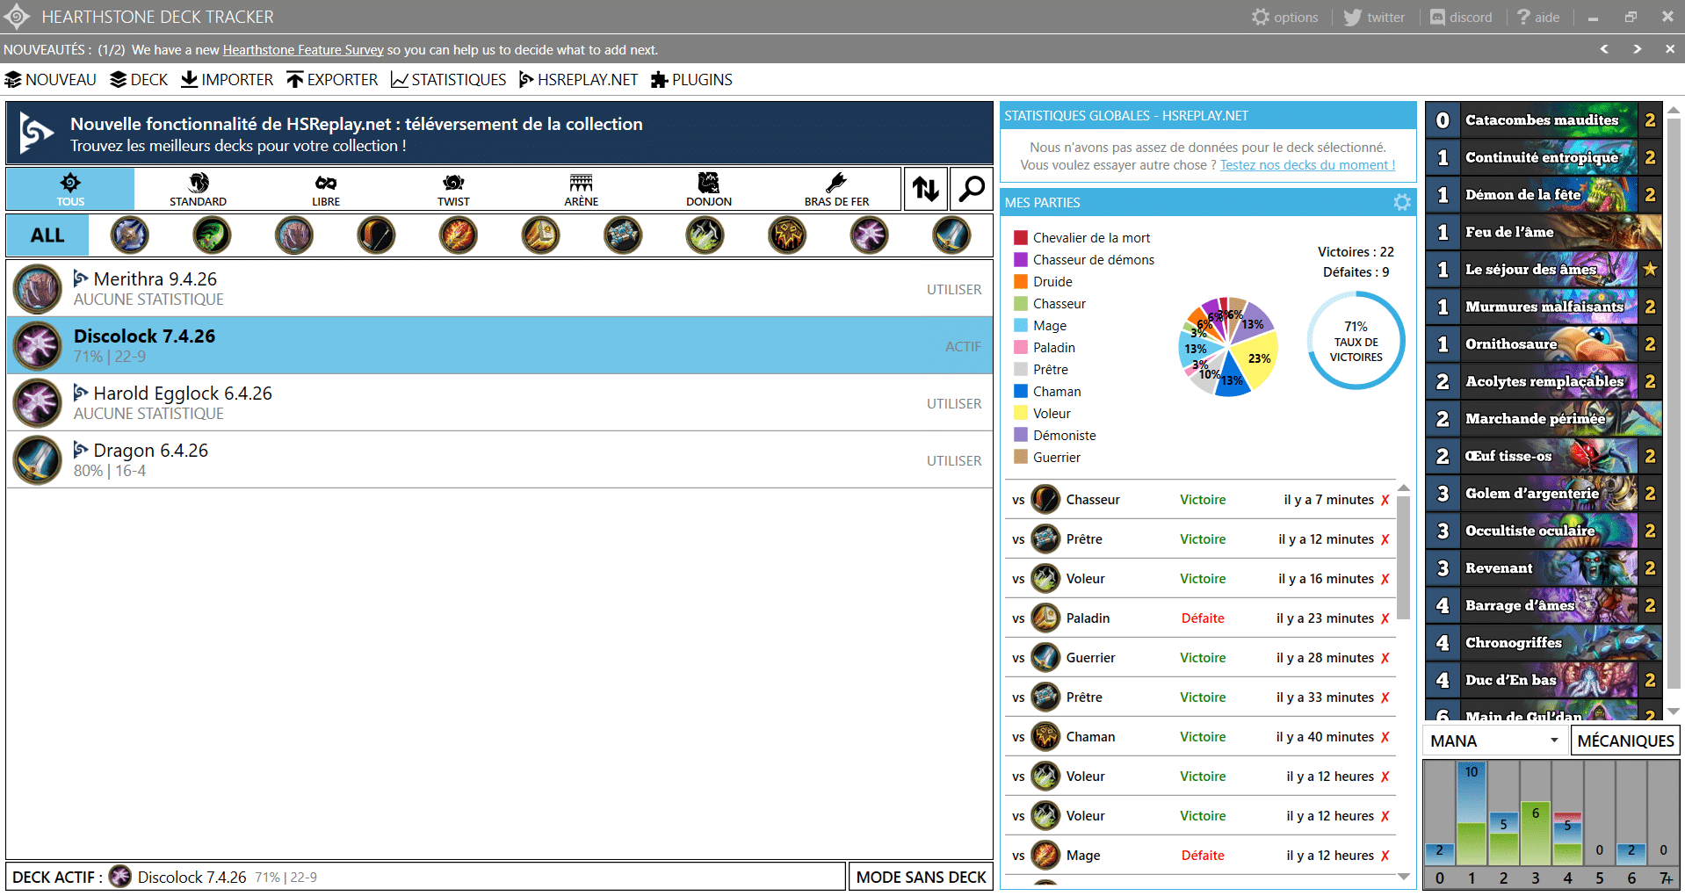The height and width of the screenshot is (896, 1685).
Task: Delete the Paladin Défaite match with X
Action: coord(1385,618)
